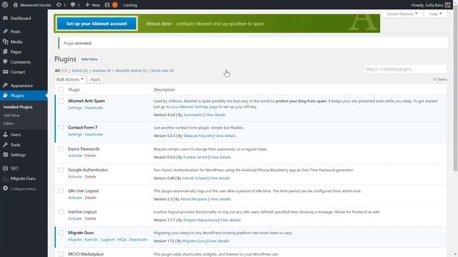Filter plugins by Inactive
Screen dimensions: 458x257
point(102,71)
